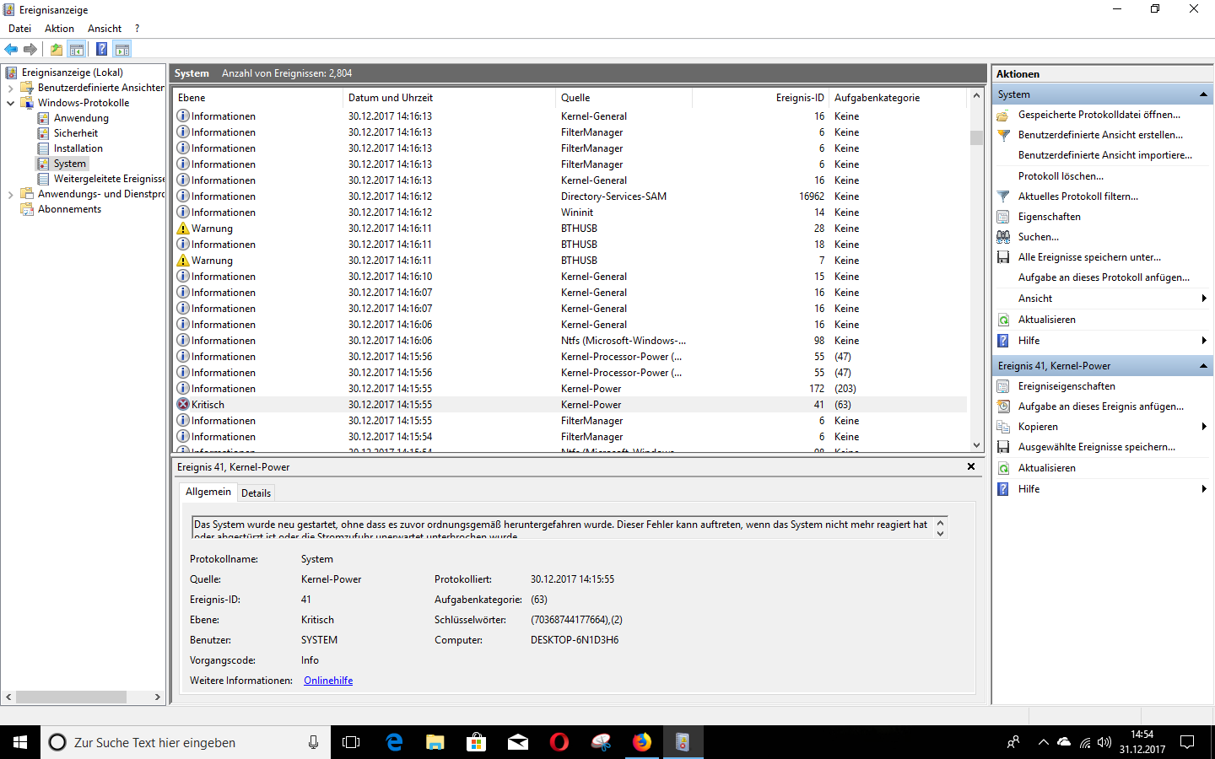Click the binoculars icon beside Suchen
Image resolution: width=1215 pixels, height=759 pixels.
tap(1003, 237)
